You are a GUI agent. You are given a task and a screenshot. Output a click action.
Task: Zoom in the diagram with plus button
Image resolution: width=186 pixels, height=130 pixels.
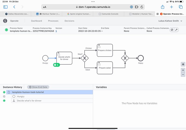[x=183, y=70]
